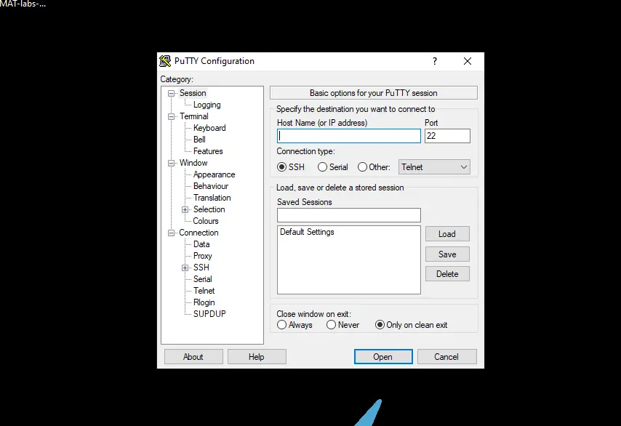Open the Colours settings category
The width and height of the screenshot is (621, 426).
coord(206,221)
